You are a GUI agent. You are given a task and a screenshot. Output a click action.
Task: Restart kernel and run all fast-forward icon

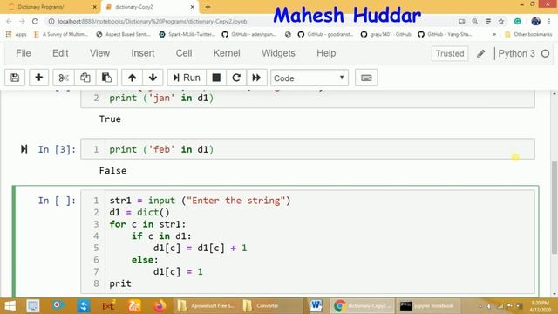point(256,78)
